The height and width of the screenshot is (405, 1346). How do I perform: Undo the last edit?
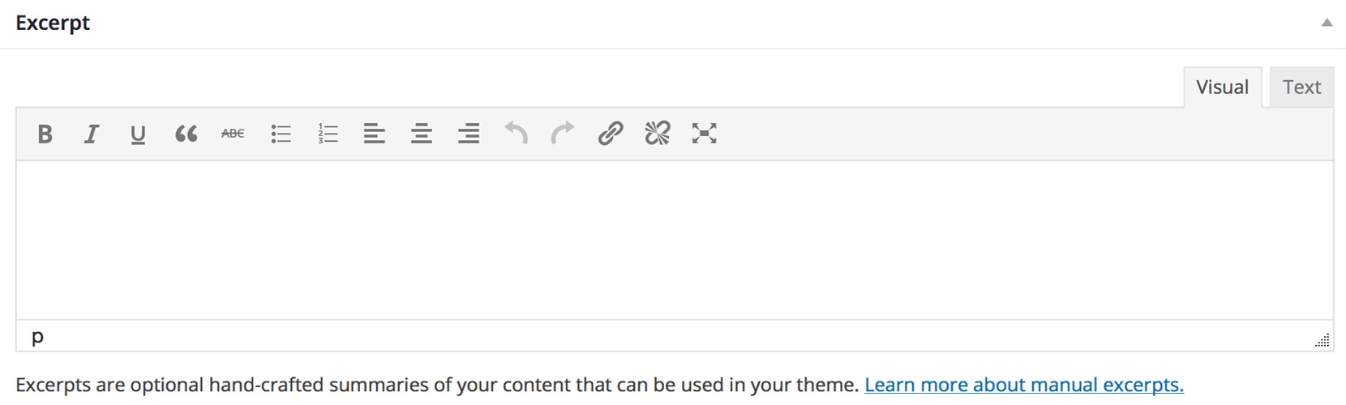[x=516, y=133]
